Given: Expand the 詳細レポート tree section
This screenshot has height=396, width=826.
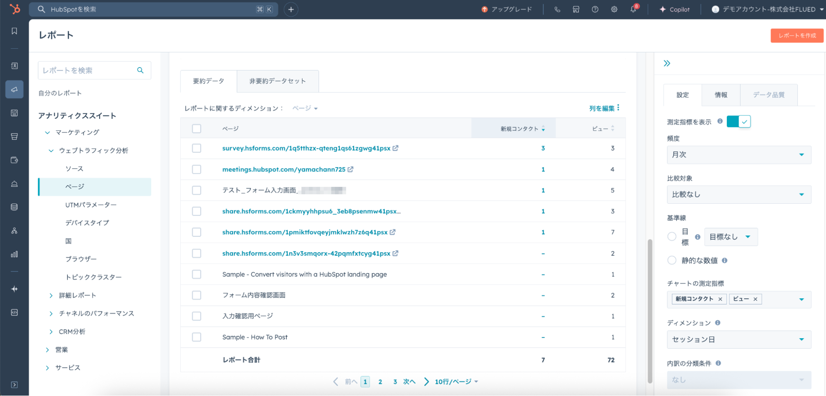Looking at the screenshot, I should point(51,295).
